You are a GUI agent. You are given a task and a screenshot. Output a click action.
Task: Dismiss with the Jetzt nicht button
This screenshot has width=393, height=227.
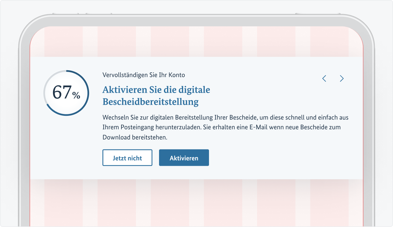coord(127,158)
